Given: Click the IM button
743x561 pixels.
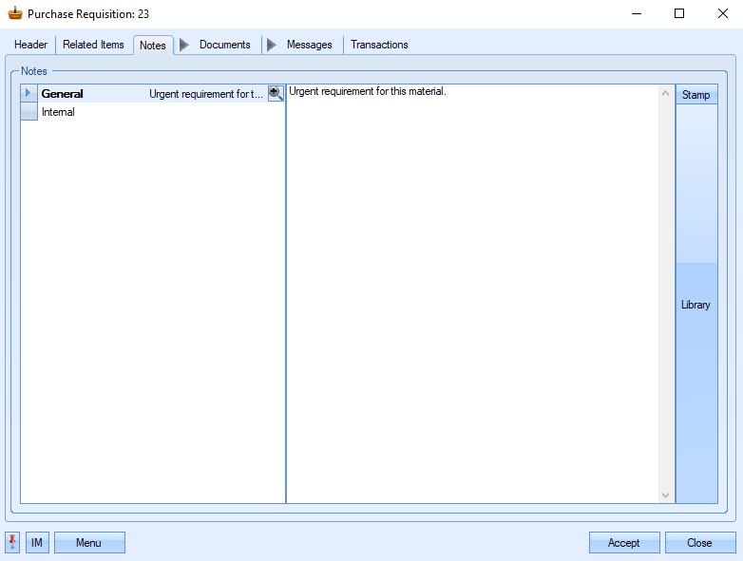Looking at the screenshot, I should click(37, 543).
